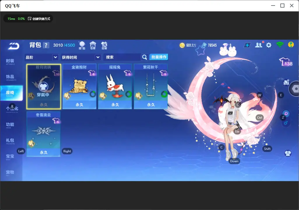The width and height of the screenshot is (299, 210).
Task: Click the Up key hint button
Action: (x=237, y=131)
